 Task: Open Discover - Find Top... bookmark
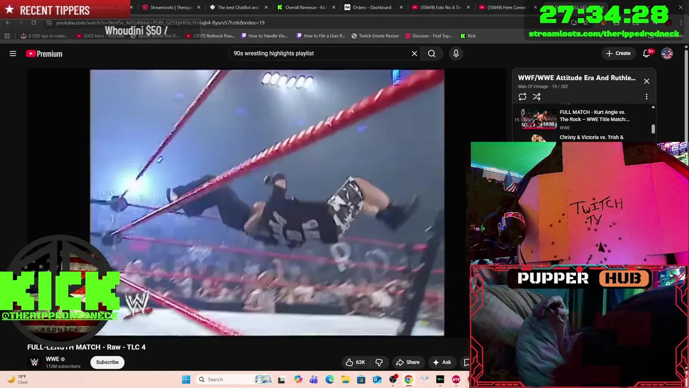coord(429,36)
